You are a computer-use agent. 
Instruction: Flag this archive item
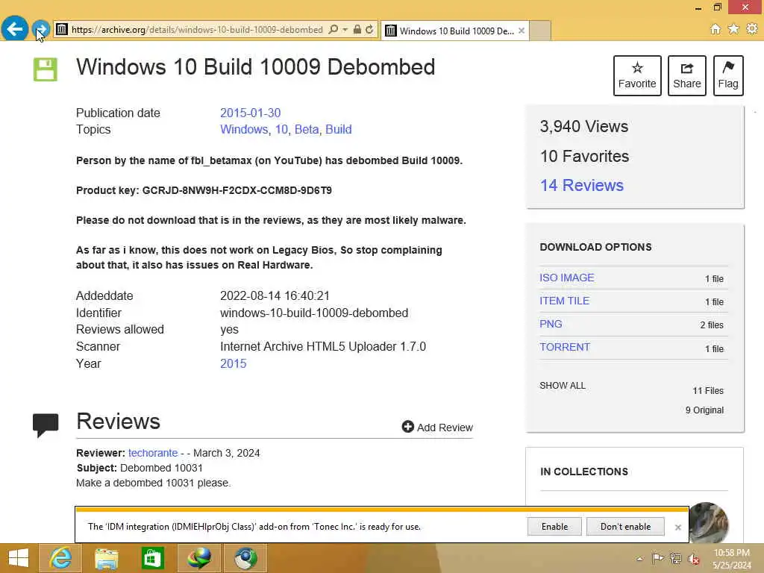[x=728, y=75]
